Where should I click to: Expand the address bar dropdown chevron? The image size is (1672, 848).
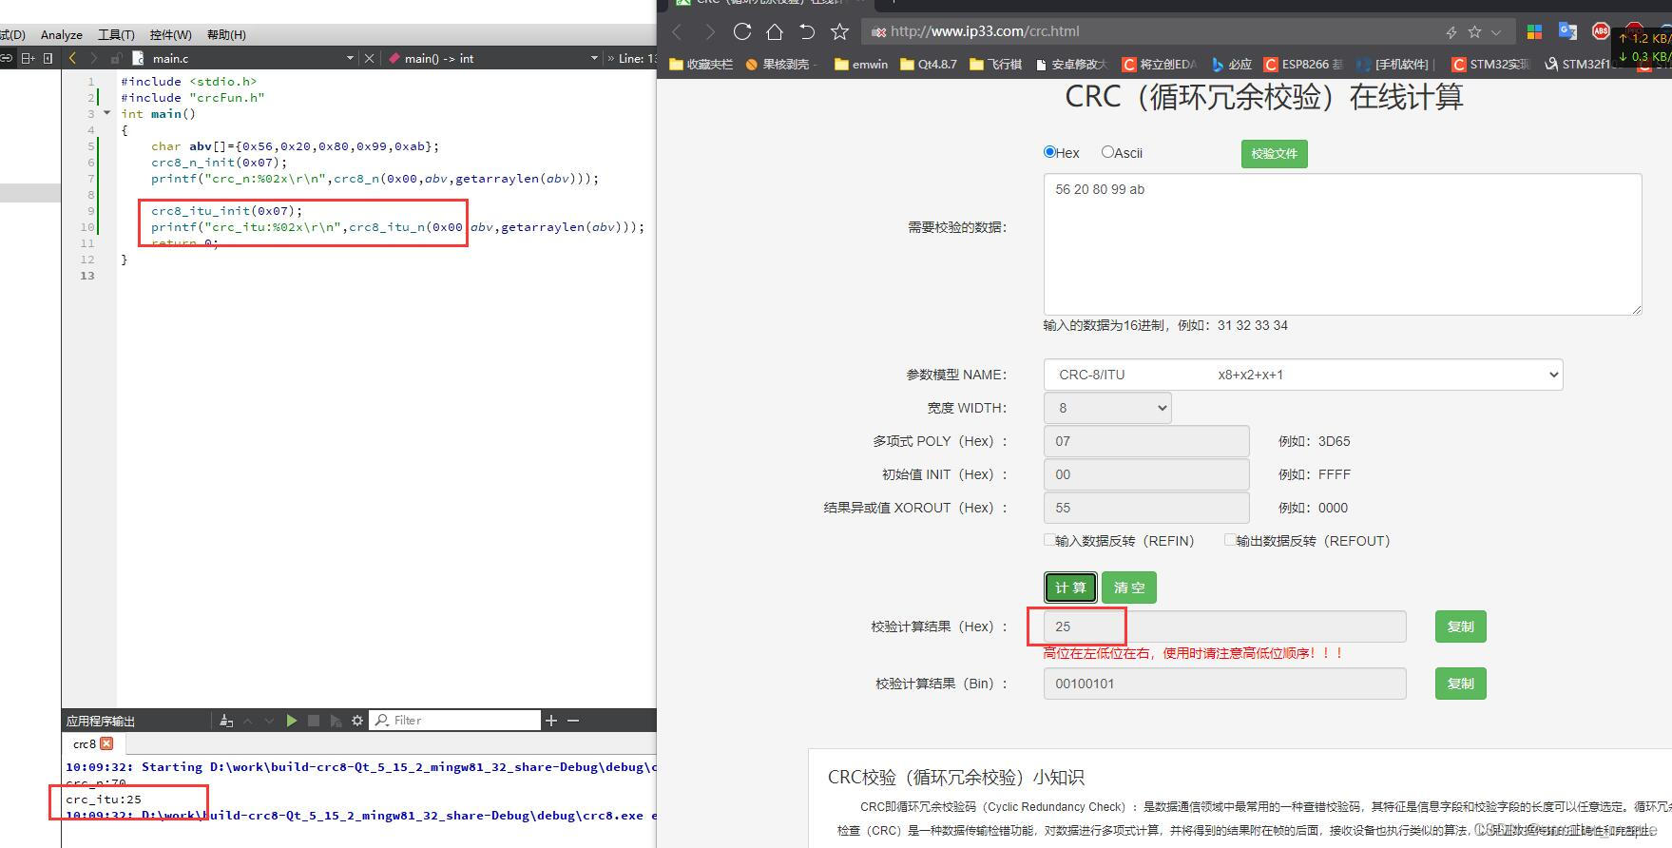(1496, 32)
